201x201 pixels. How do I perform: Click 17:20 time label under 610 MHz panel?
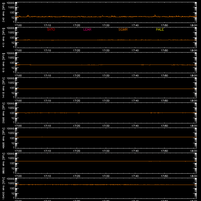77,76
